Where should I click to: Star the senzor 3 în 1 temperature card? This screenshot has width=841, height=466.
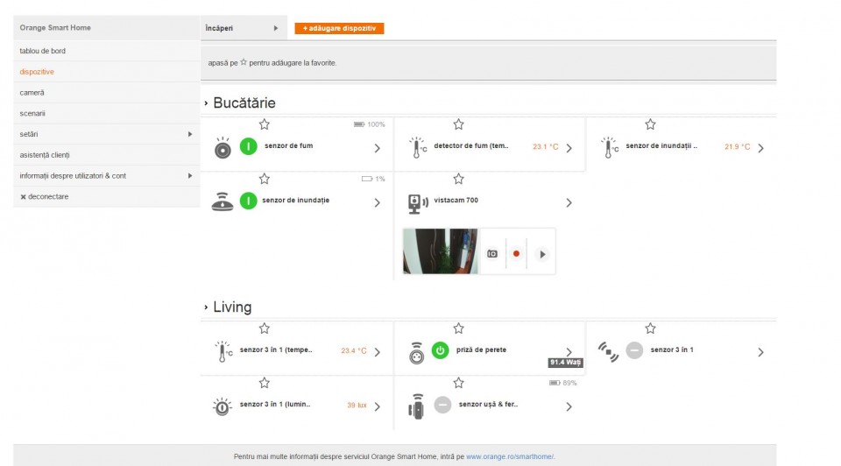pyautogui.click(x=265, y=328)
